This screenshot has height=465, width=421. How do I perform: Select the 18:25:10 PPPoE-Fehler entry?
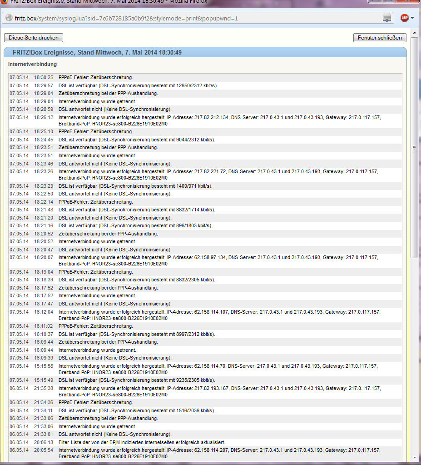205,131
